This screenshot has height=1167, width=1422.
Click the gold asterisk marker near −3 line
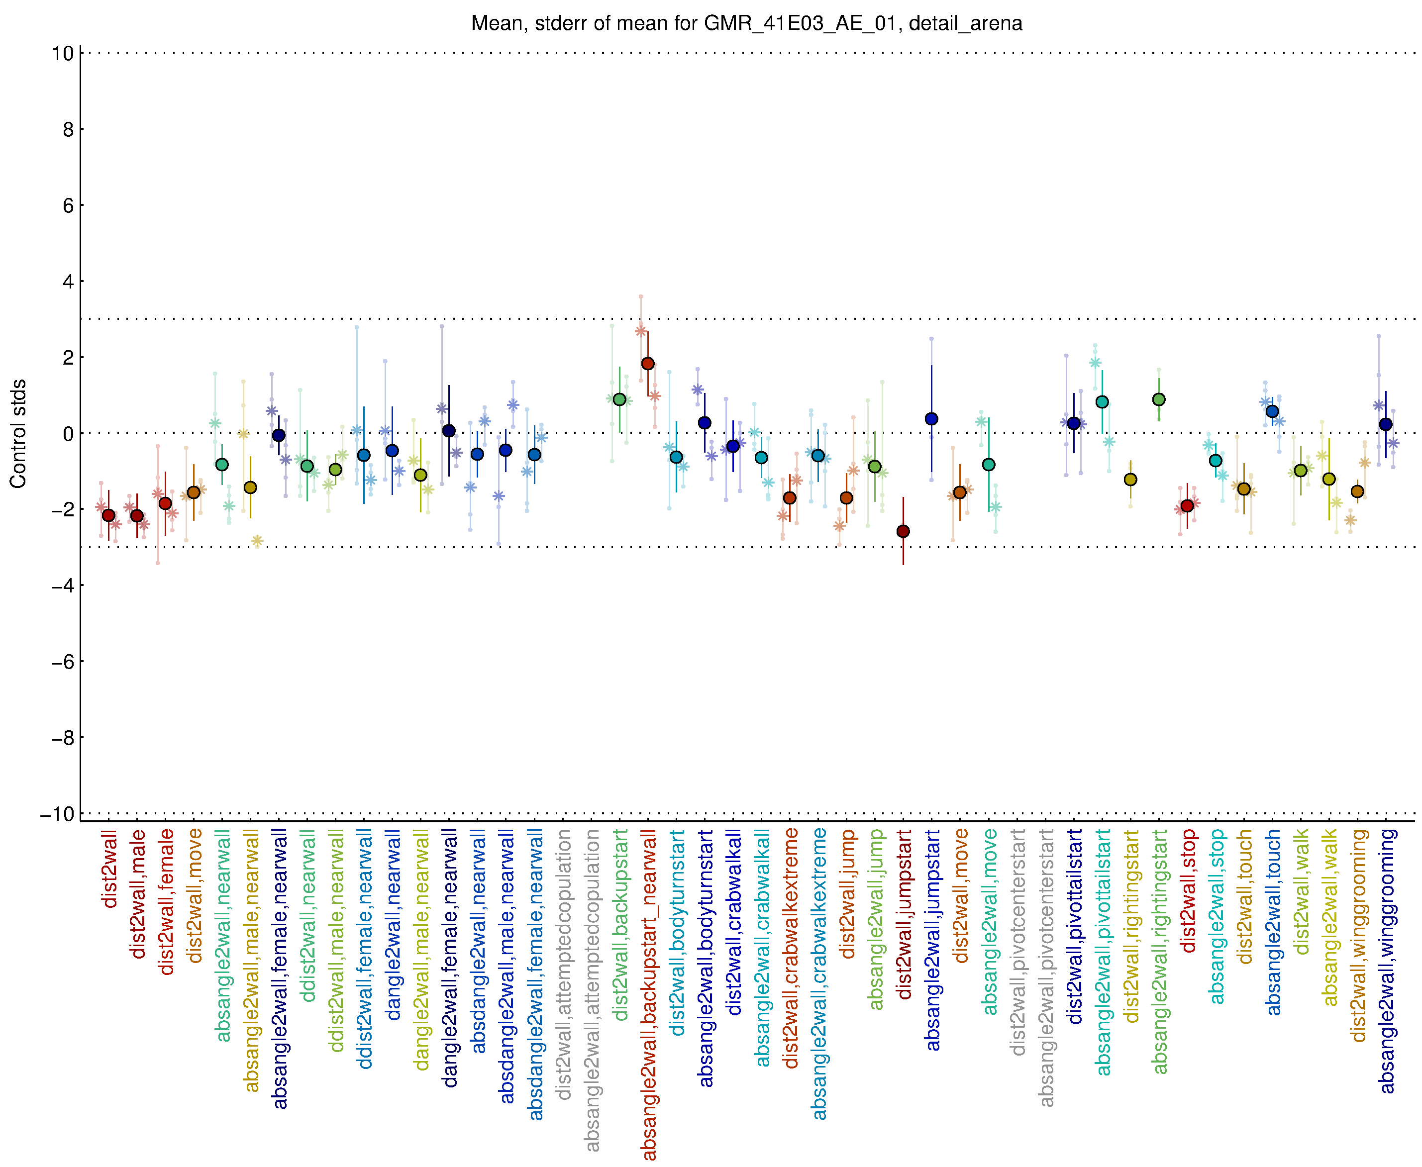[257, 541]
